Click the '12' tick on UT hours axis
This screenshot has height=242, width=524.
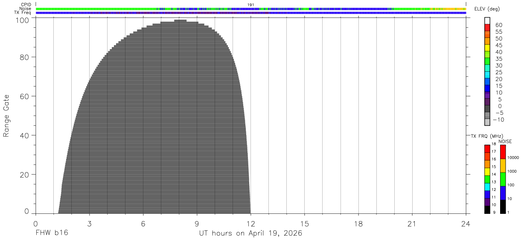tap(250, 223)
